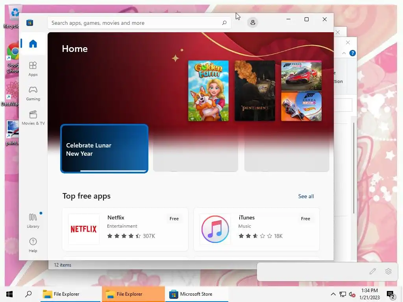Viewport: 403px width, 302px height.
Task: Show hidden tray icons chevron
Action: [333, 294]
